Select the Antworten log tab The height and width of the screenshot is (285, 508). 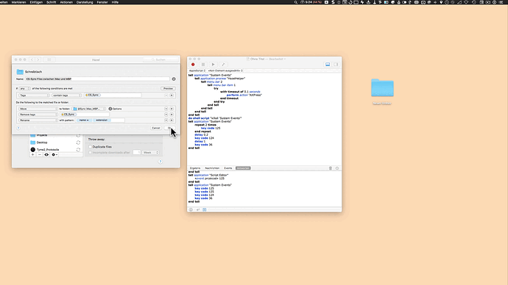(x=243, y=168)
